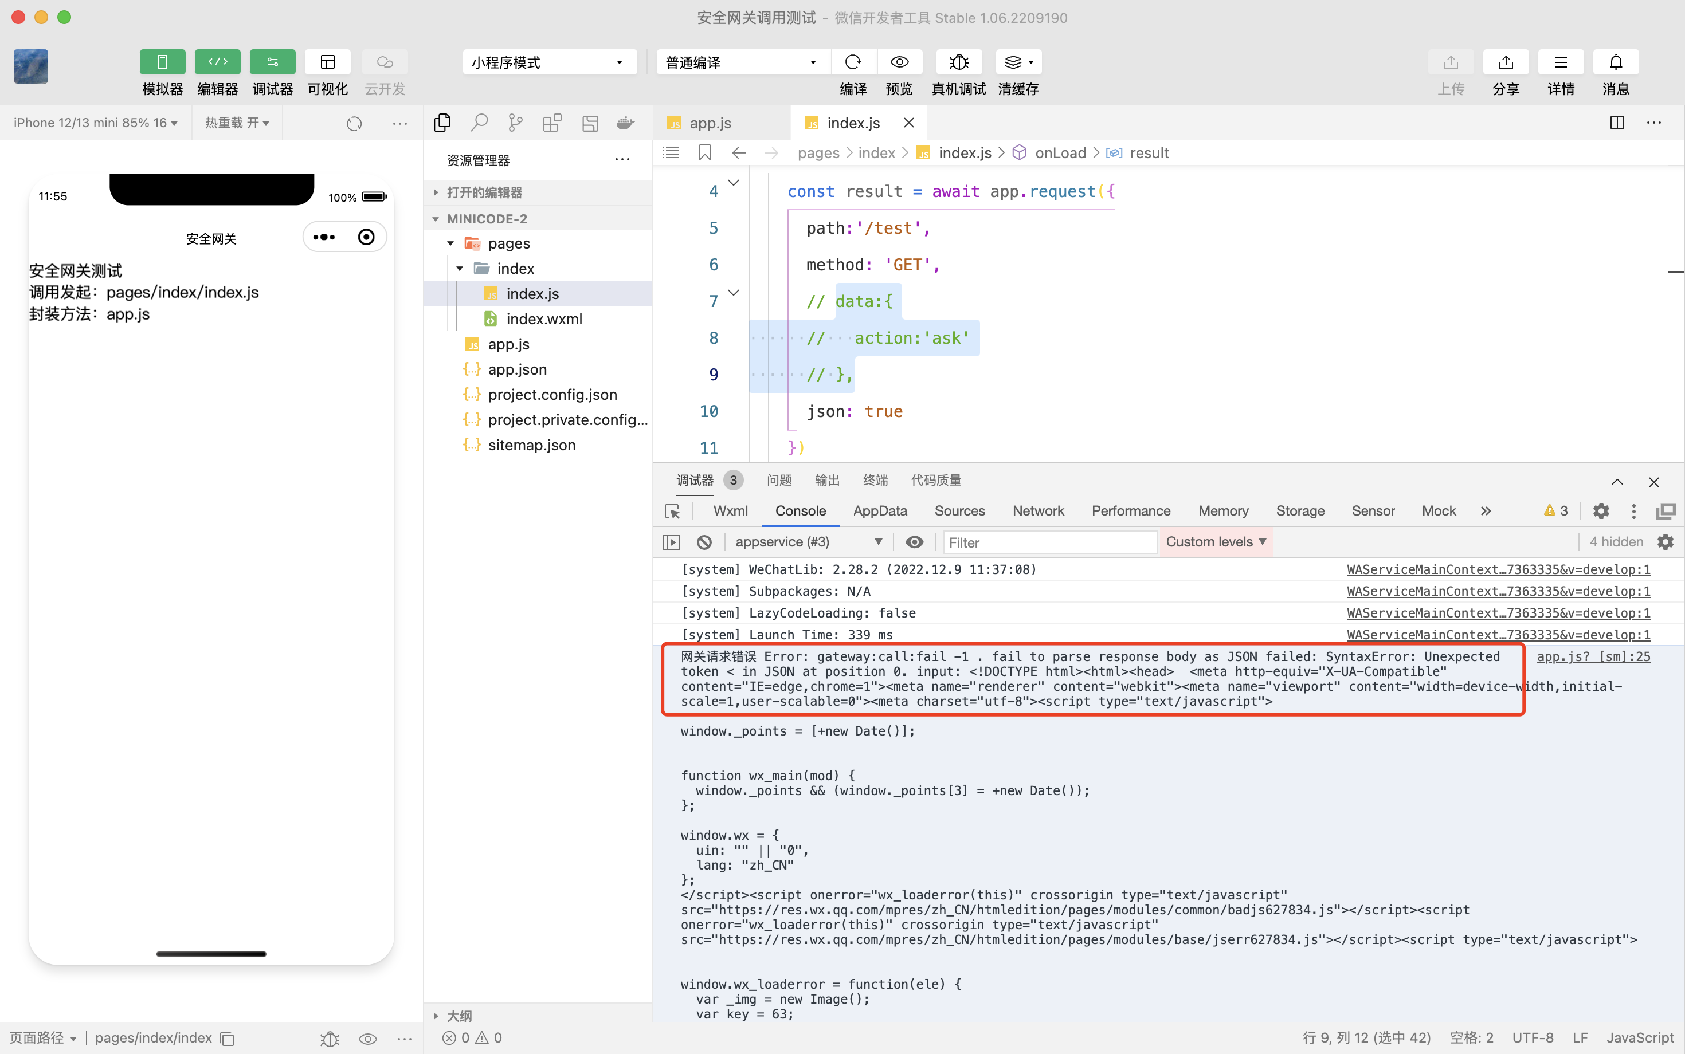Open DevTools settings gear icon
Screen dimensions: 1685x1054
(x=1601, y=511)
